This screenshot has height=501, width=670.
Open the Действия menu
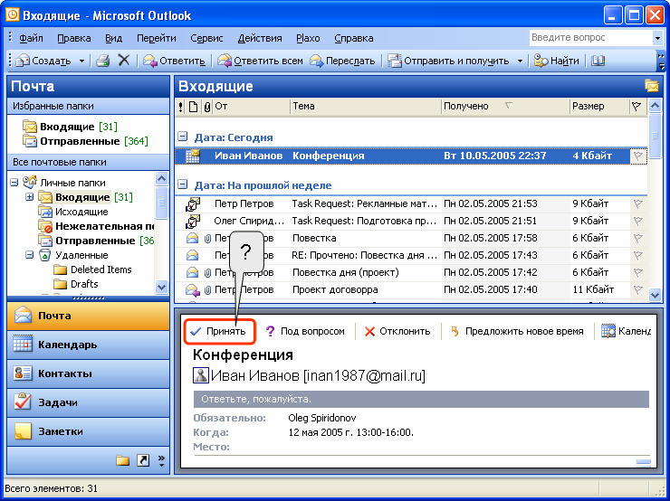260,38
